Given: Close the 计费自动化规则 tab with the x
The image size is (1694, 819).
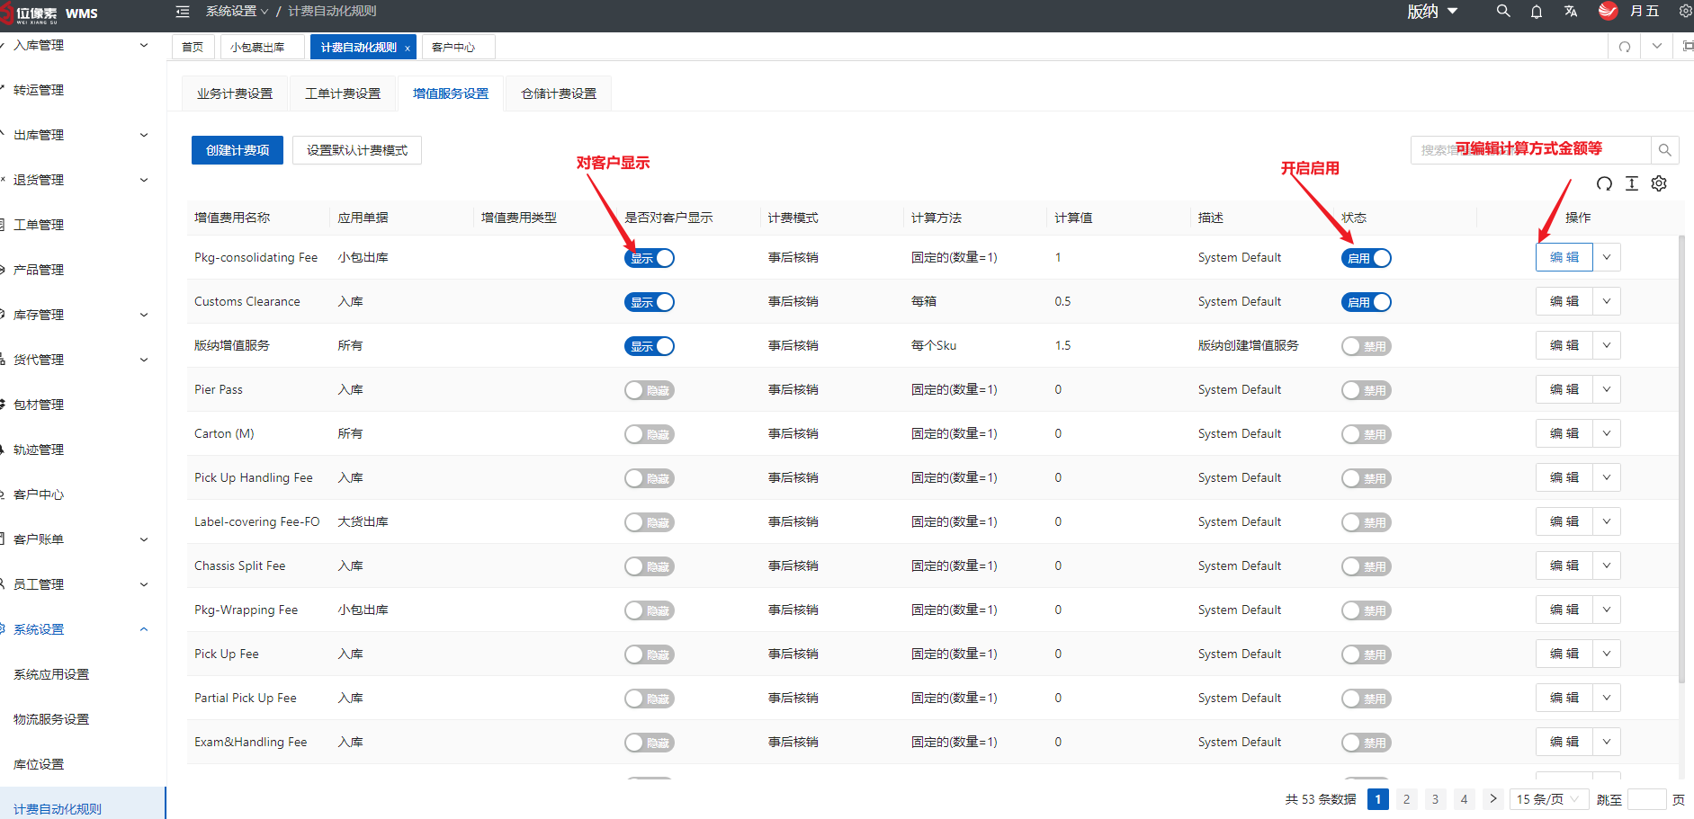Looking at the screenshot, I should [x=408, y=49].
